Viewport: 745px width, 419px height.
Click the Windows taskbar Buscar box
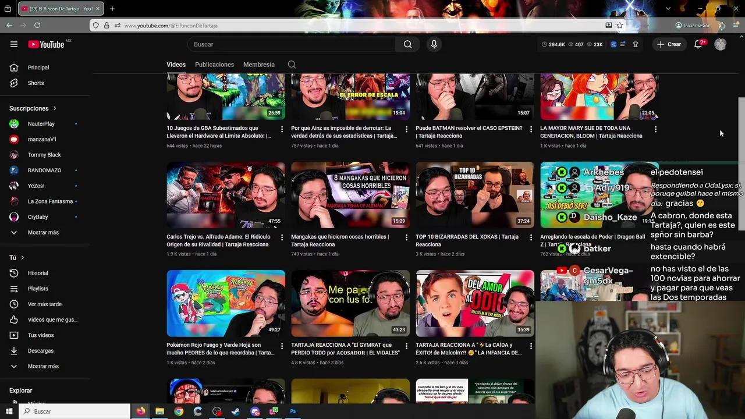pyautogui.click(x=74, y=411)
